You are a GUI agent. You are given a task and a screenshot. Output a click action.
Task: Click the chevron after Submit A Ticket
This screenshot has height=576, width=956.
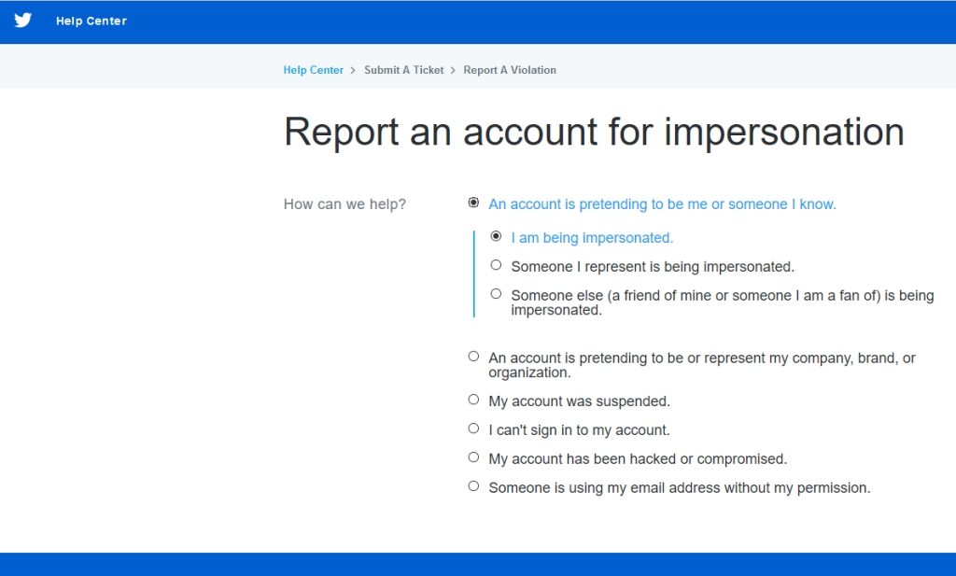[454, 70]
